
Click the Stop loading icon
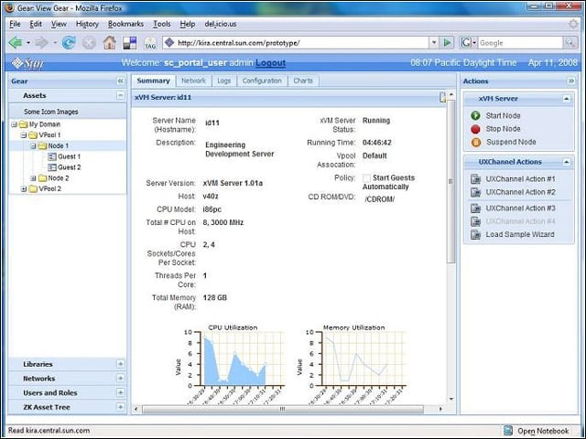[x=89, y=43]
